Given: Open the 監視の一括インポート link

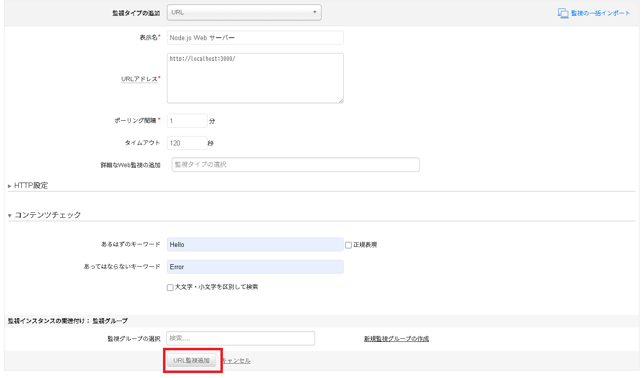Looking at the screenshot, I should [x=600, y=13].
